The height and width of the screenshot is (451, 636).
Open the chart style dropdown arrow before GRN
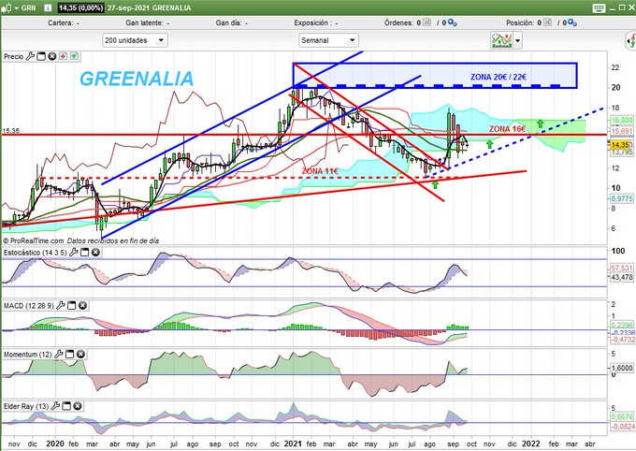17,7
